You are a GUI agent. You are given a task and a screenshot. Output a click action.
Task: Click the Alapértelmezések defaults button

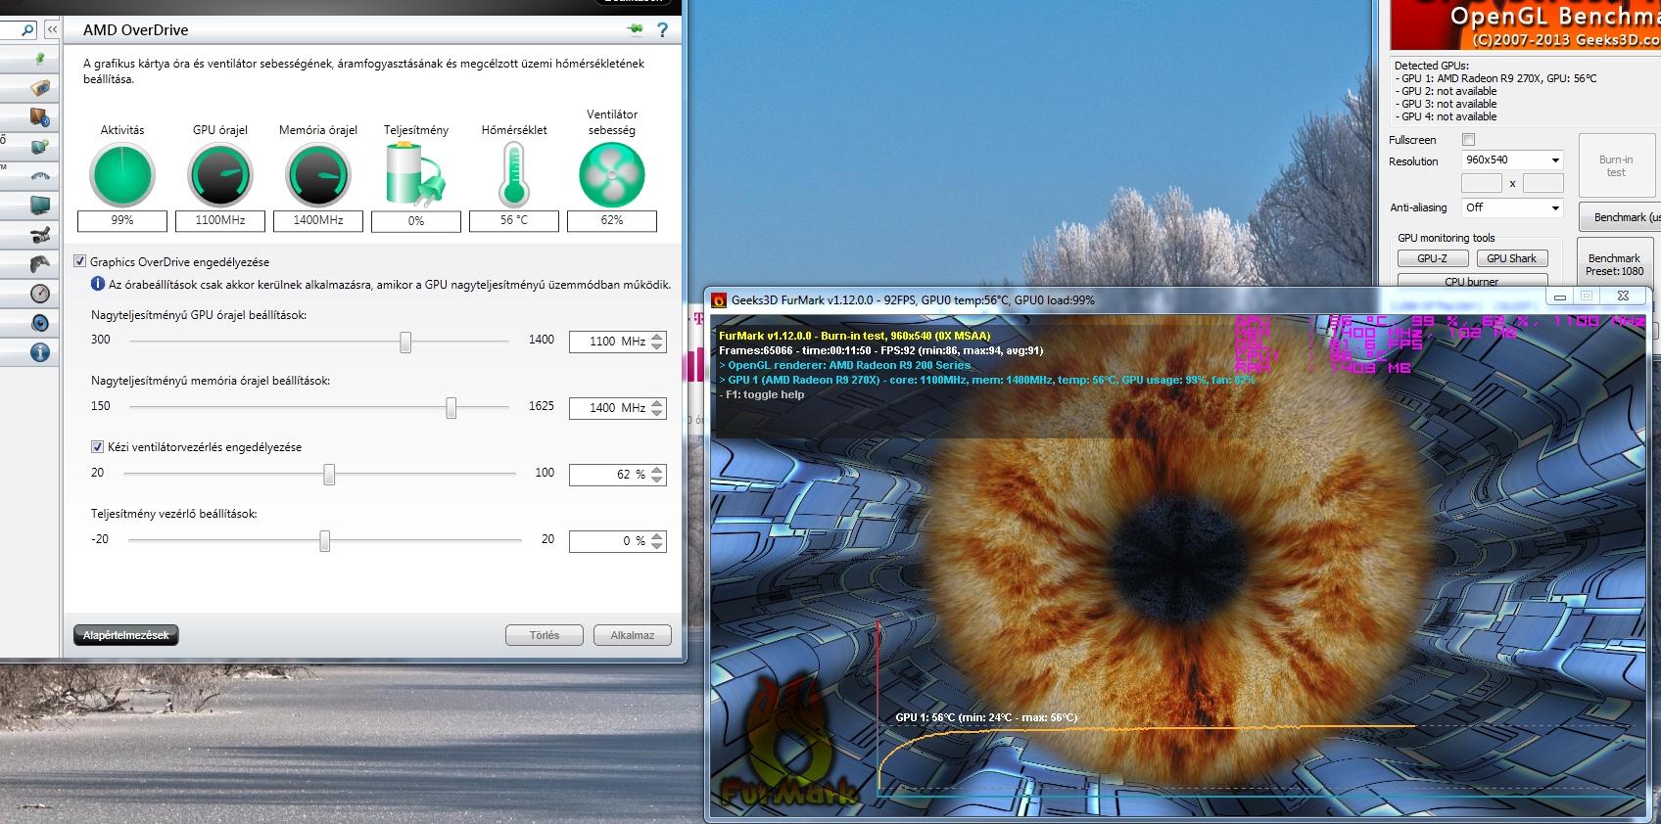tap(126, 635)
